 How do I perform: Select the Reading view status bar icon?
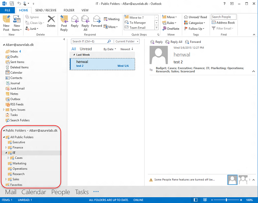[205, 200]
